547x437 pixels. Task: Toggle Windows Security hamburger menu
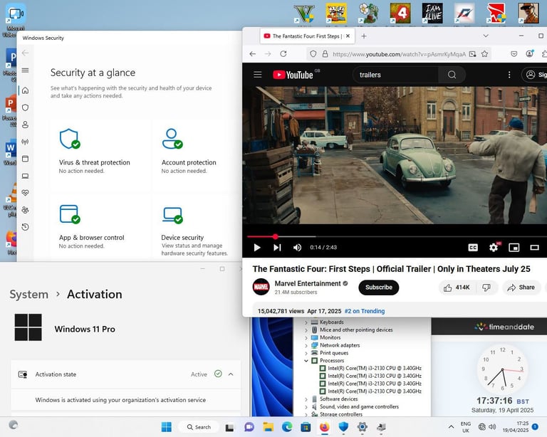click(25, 70)
